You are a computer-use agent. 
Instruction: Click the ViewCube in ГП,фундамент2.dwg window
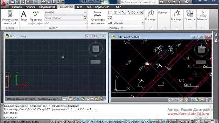coord(202,50)
